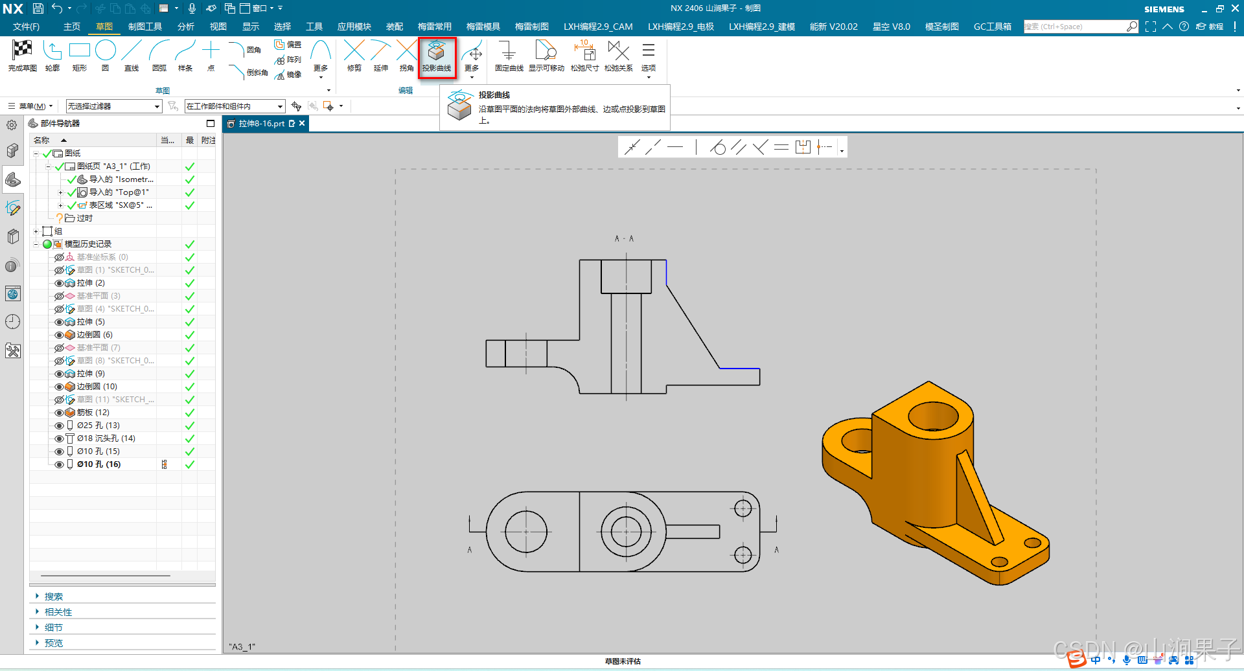This screenshot has width=1244, height=671.
Task: Click the 倒斜角 chamfer tool
Action: click(x=249, y=72)
